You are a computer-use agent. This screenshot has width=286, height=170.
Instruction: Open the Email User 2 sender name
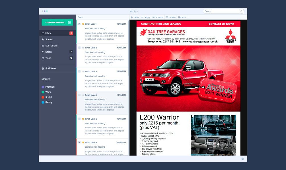(x=91, y=48)
